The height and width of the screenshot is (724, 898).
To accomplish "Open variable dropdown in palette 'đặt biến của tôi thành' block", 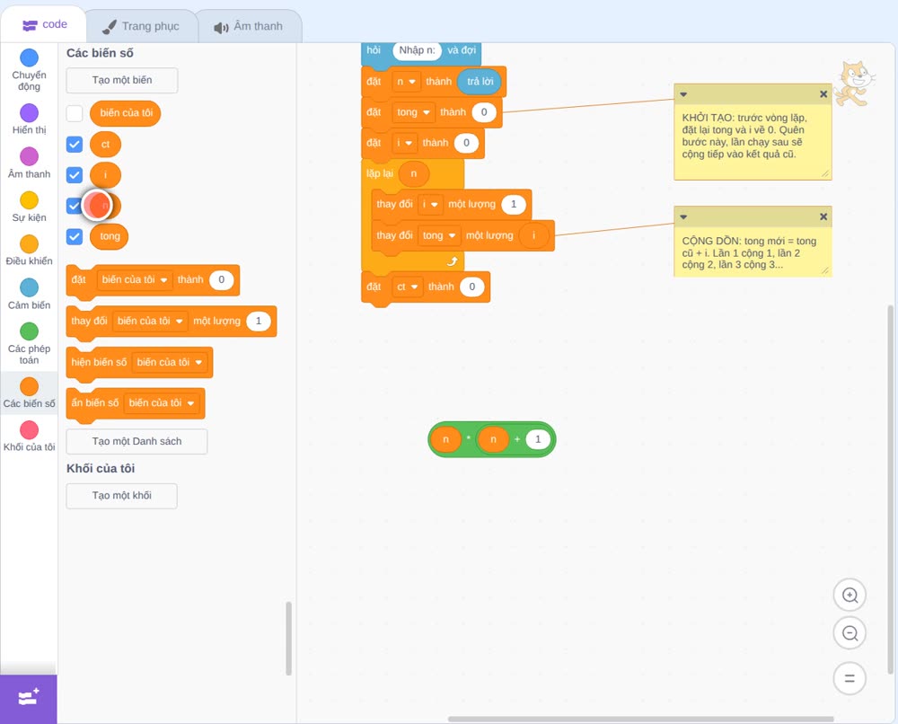I will 135,279.
